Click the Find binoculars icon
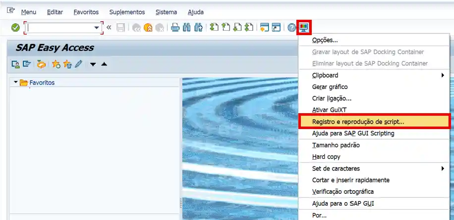454x220 pixels. [187, 28]
